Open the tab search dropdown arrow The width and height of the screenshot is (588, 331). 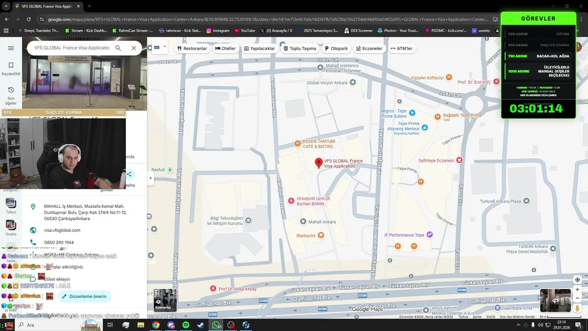6,6
